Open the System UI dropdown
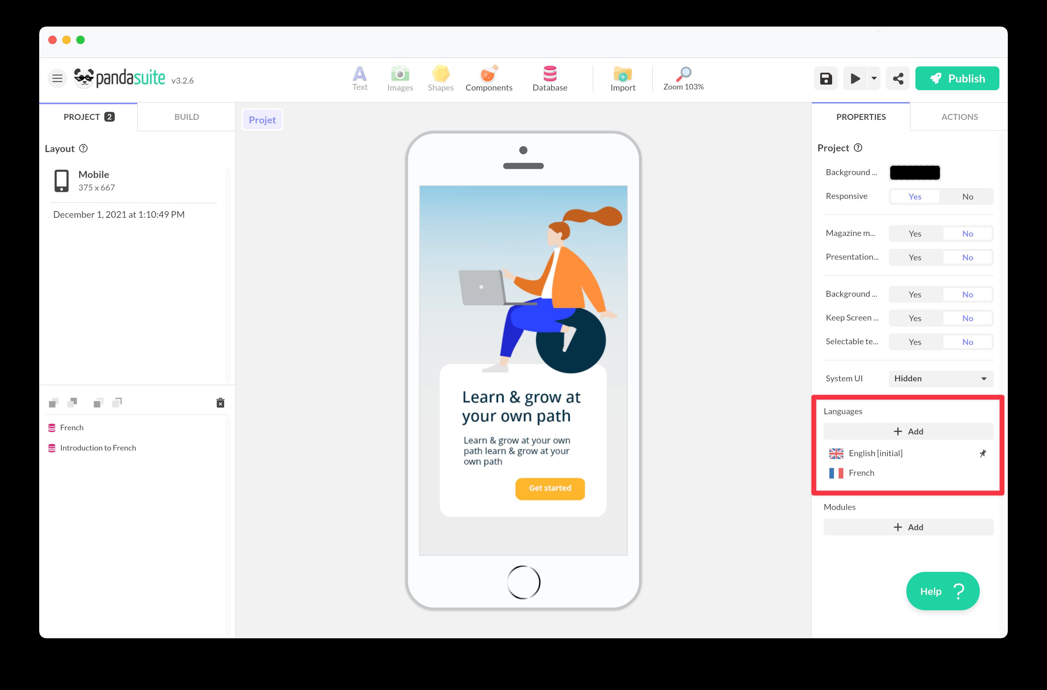 [940, 379]
